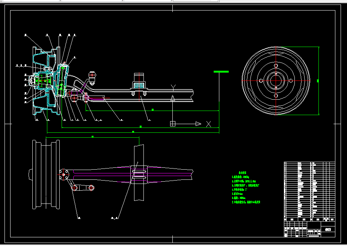Image resolution: width=347 pixels, height=246 pixels.
Task: Select the right bolt hole of the wheel
Action: coord(291,80)
